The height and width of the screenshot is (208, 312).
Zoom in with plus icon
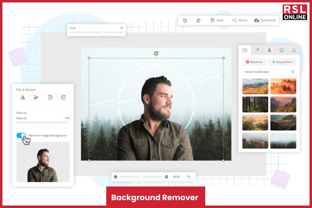[166, 177]
